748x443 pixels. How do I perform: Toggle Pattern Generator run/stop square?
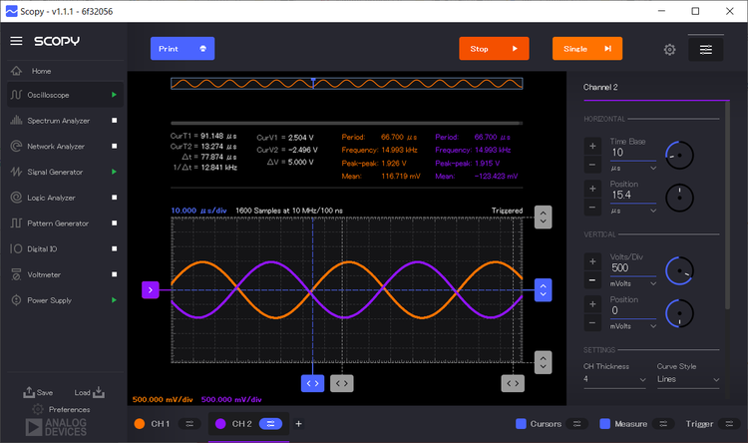click(x=114, y=222)
